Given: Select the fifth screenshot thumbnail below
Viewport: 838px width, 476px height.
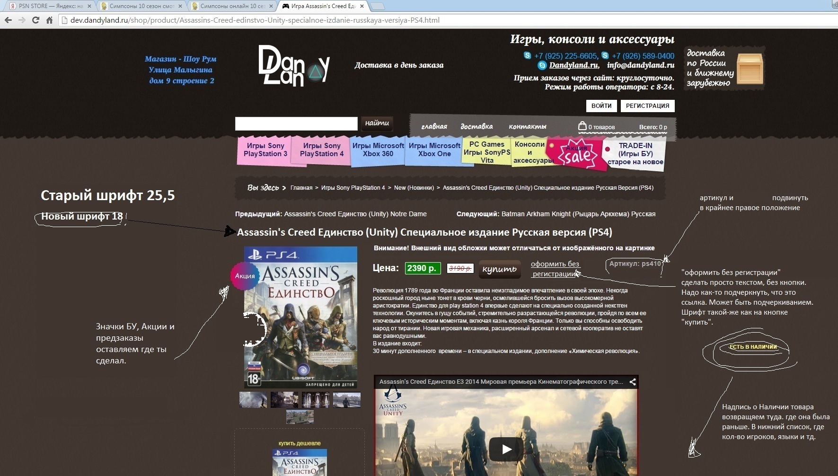Looking at the screenshot, I should (300, 417).
